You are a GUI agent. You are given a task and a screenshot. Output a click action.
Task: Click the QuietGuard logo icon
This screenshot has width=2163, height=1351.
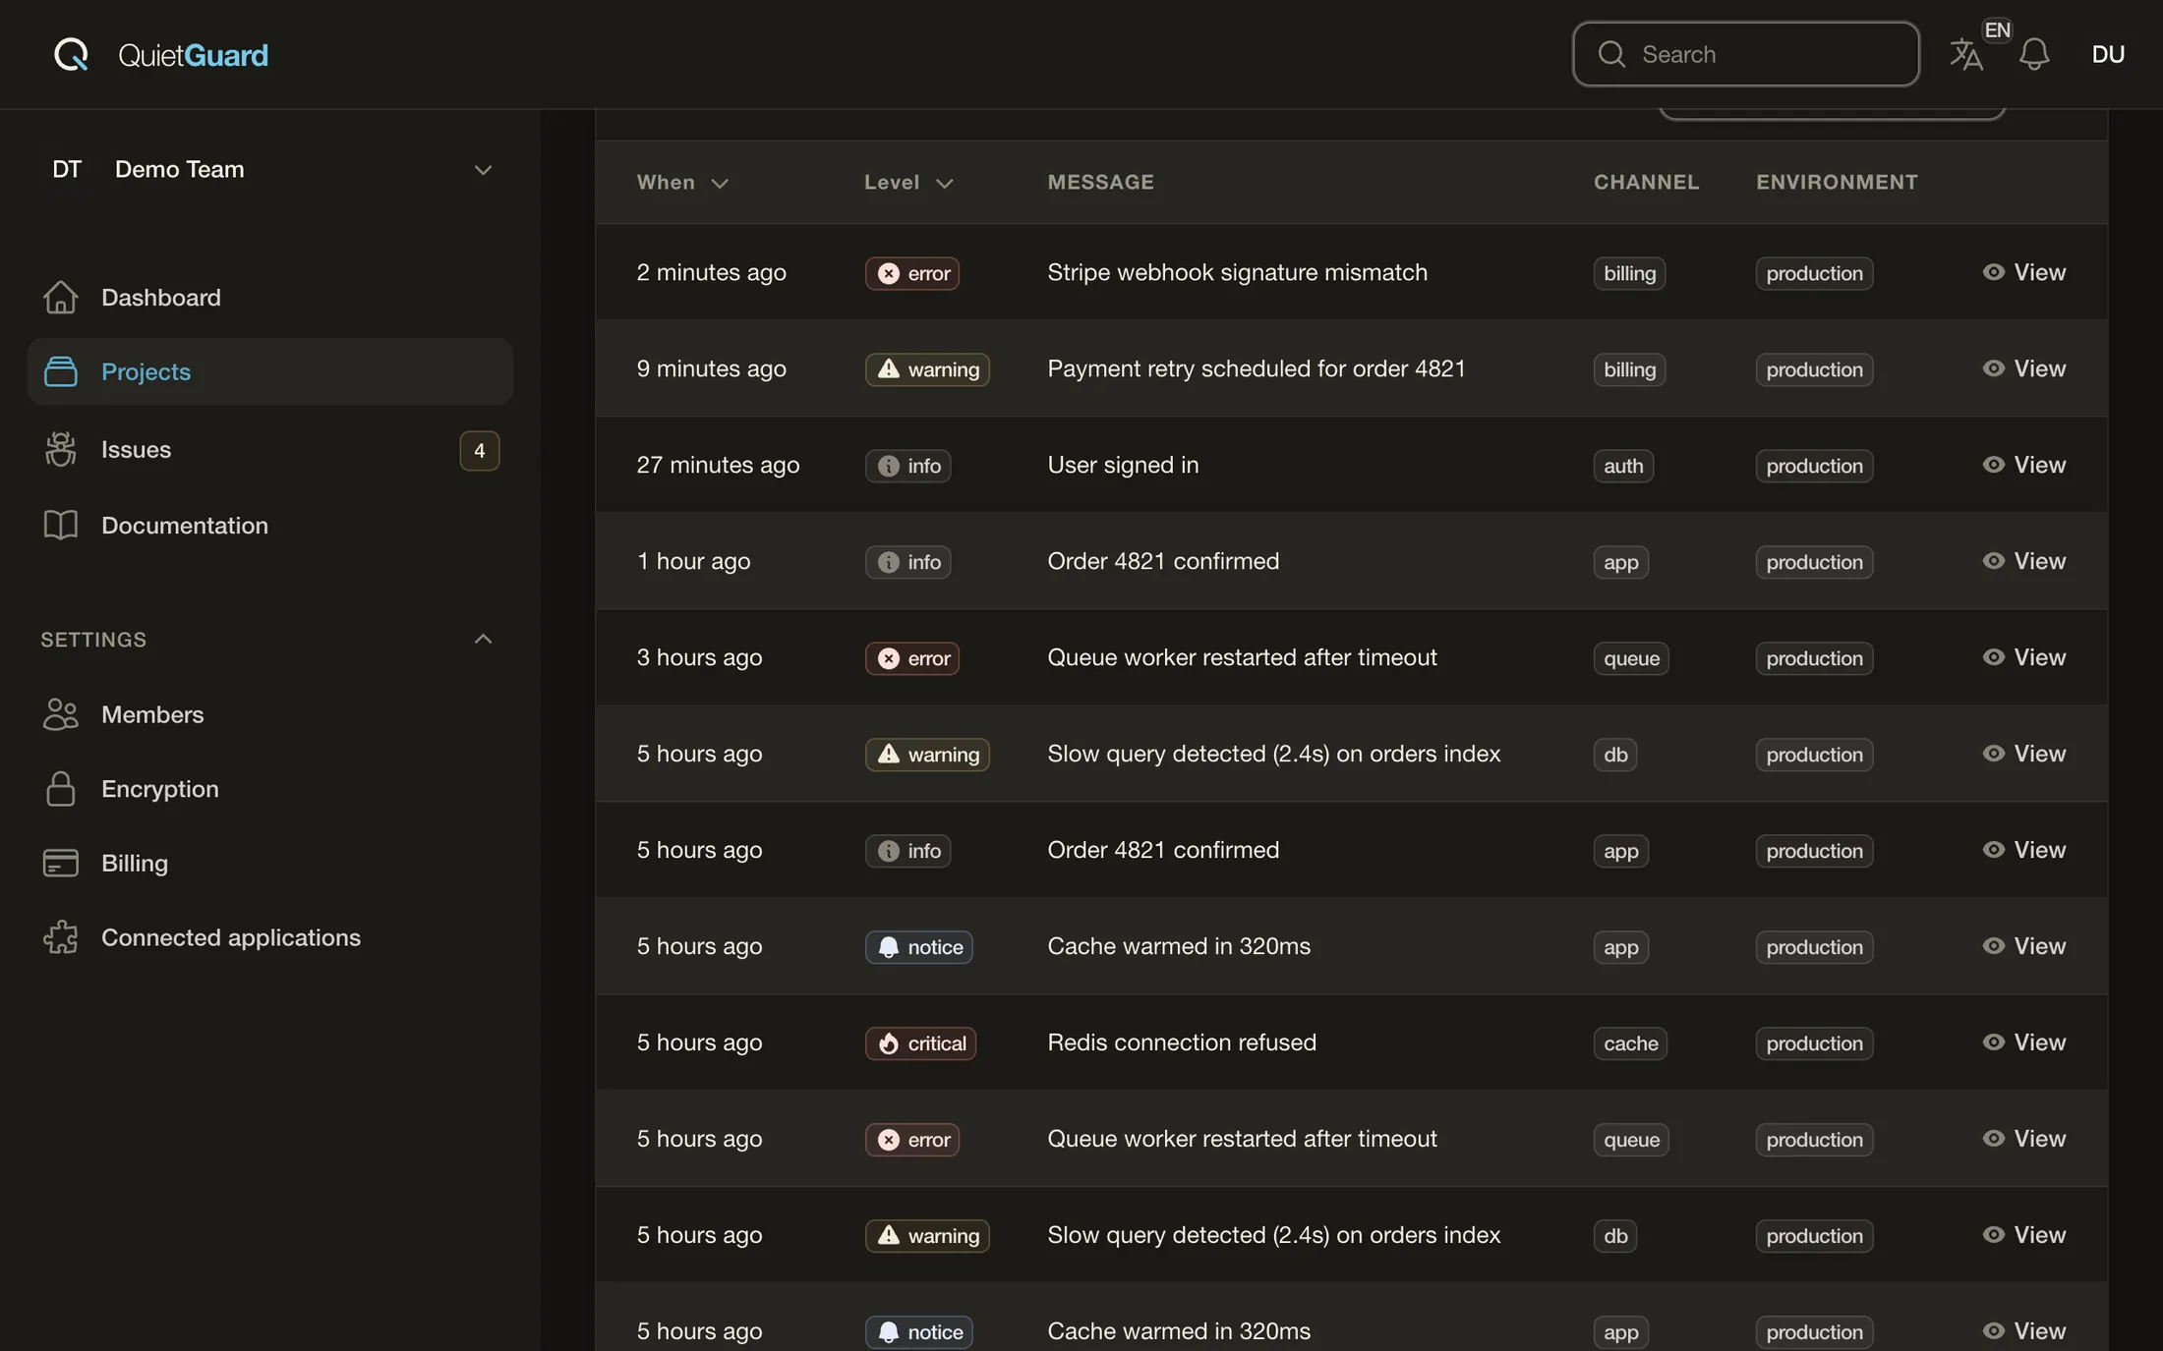(x=71, y=54)
